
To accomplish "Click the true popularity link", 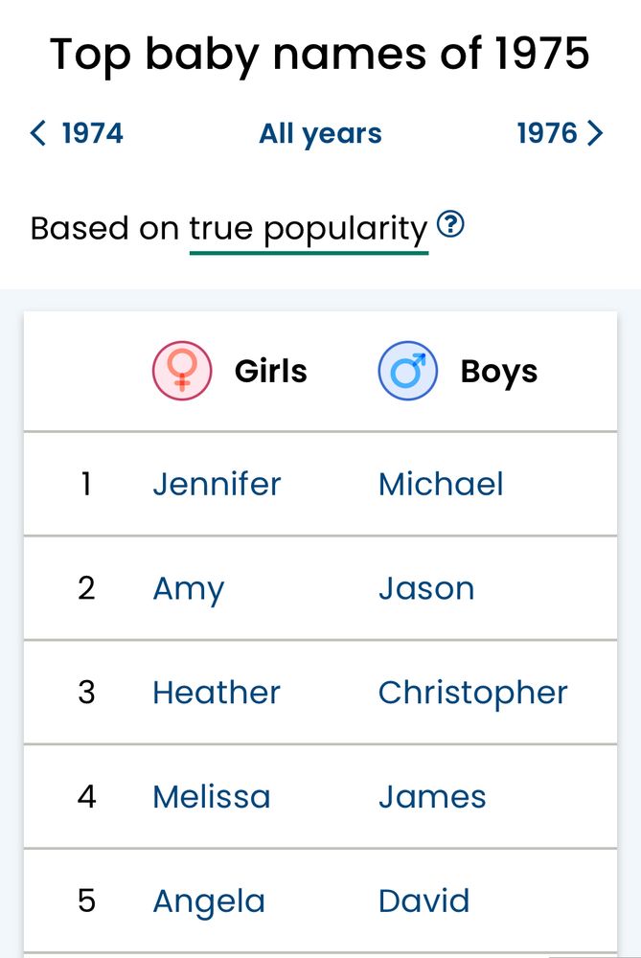I will coord(309,229).
